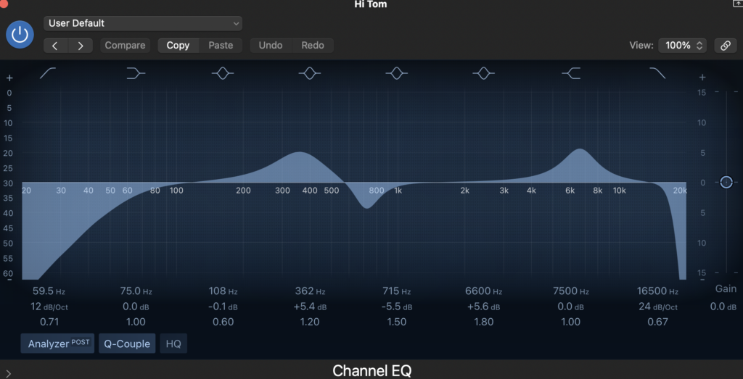The height and width of the screenshot is (379, 743).
Task: Click the first parametric band icon at 108 Hz
Action: click(x=223, y=73)
